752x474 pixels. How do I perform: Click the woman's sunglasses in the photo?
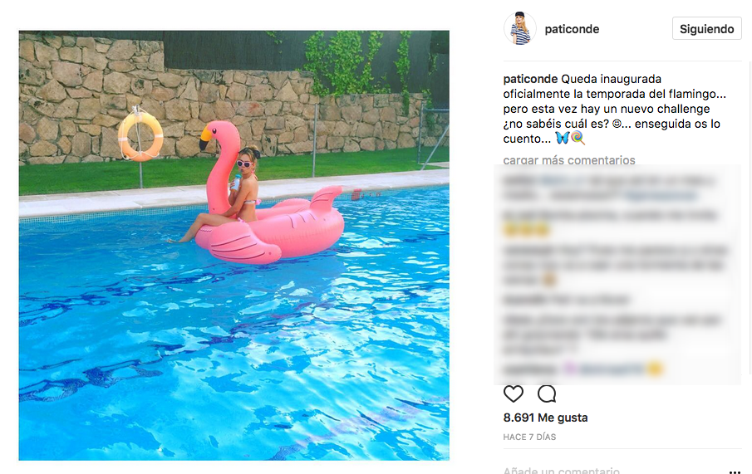(244, 164)
